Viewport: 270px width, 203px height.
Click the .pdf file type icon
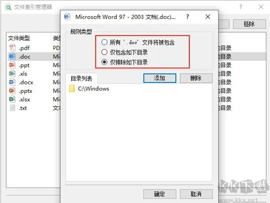[x=13, y=48]
